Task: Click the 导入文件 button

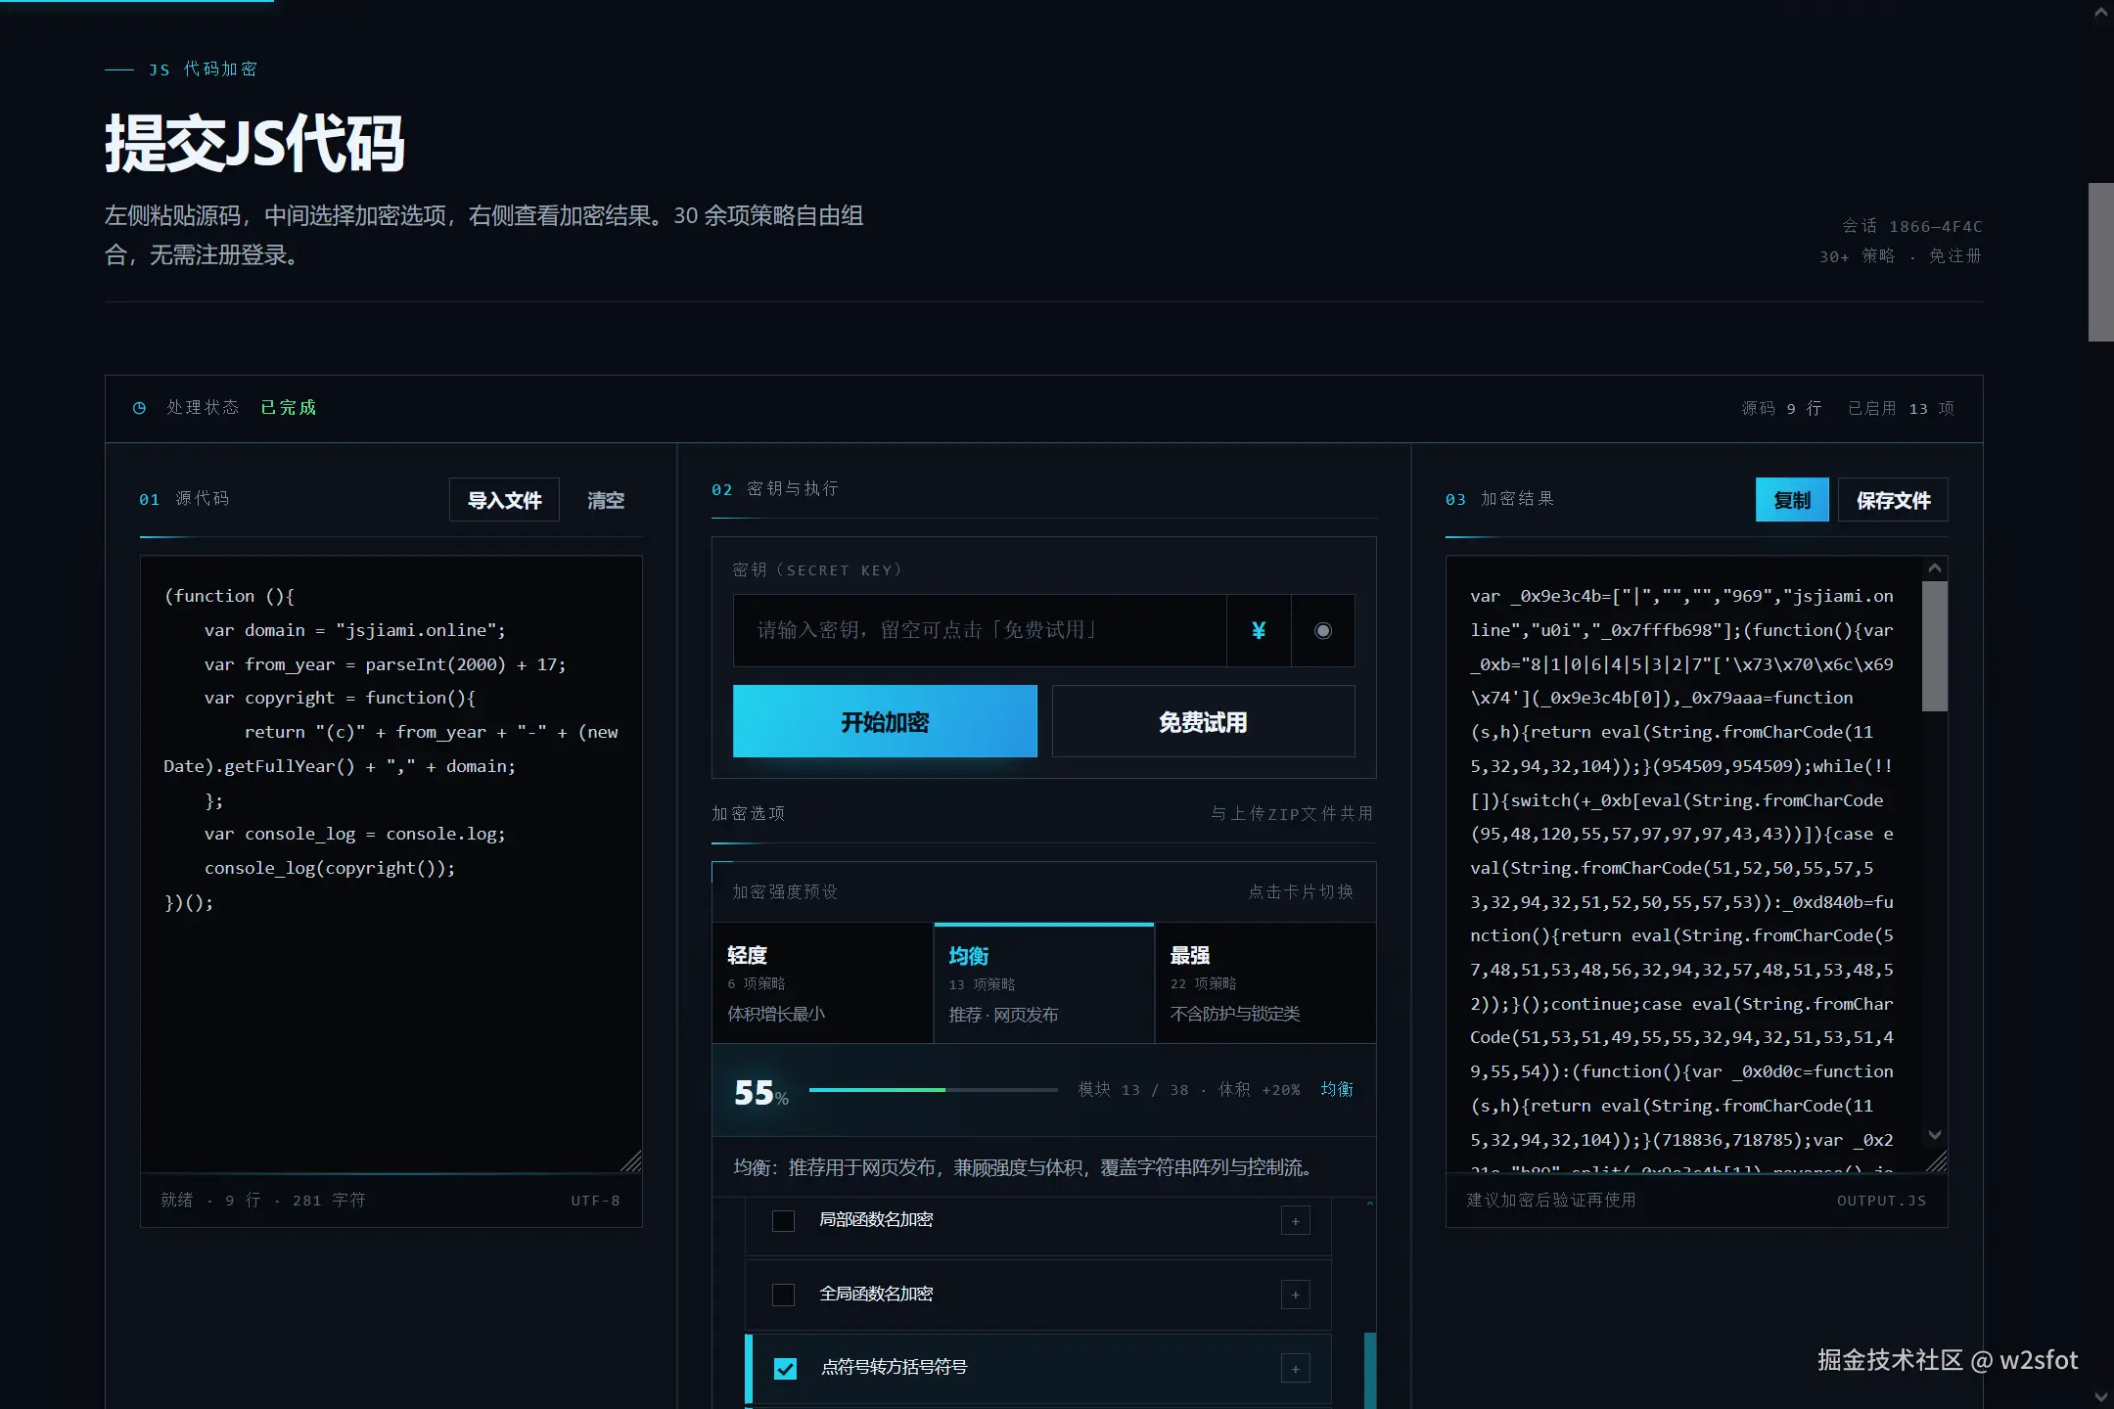Action: 504,500
